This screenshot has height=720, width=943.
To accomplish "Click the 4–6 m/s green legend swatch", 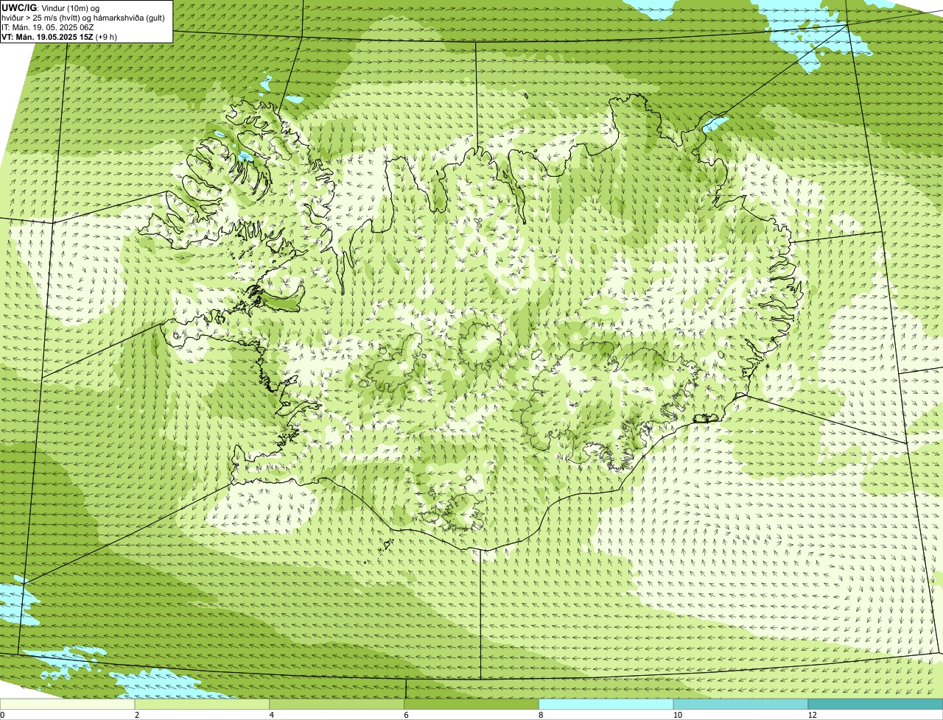I will (x=337, y=704).
